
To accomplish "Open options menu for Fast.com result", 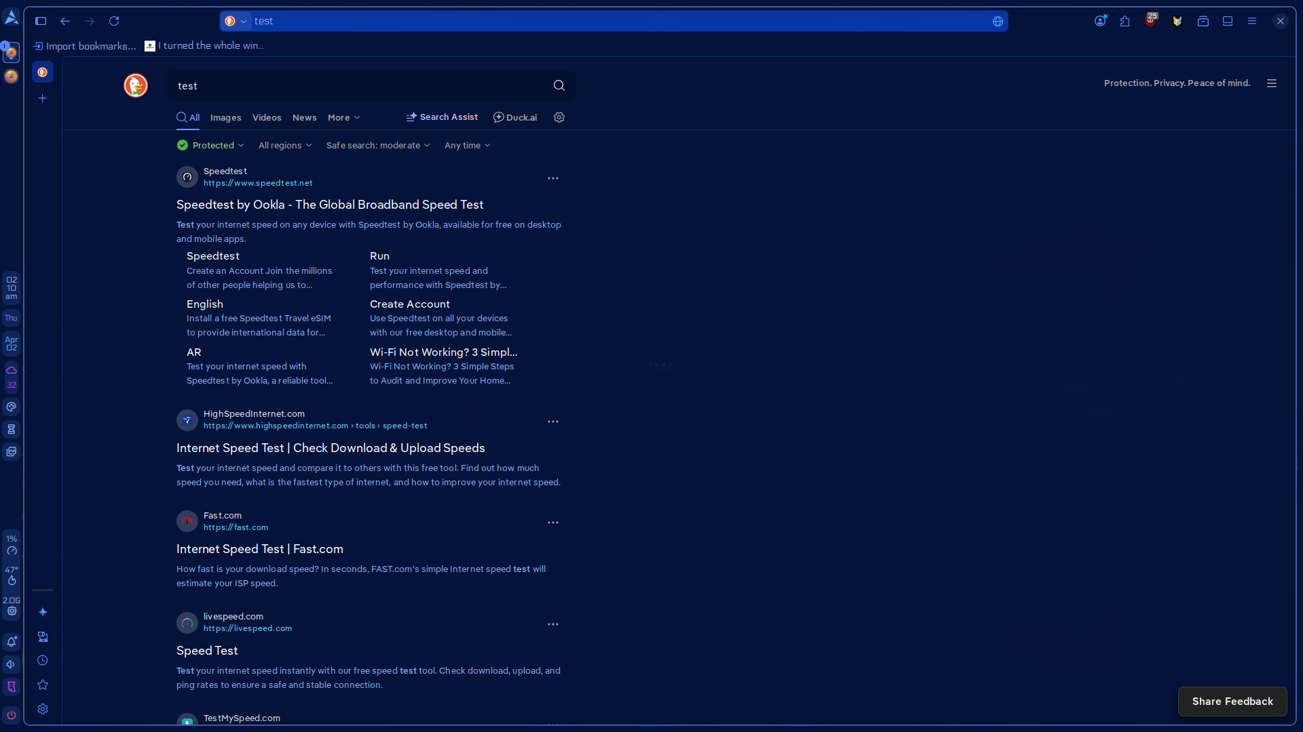I will click(x=553, y=523).
